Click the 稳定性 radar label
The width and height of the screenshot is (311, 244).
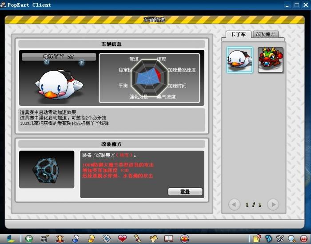(x=125, y=70)
